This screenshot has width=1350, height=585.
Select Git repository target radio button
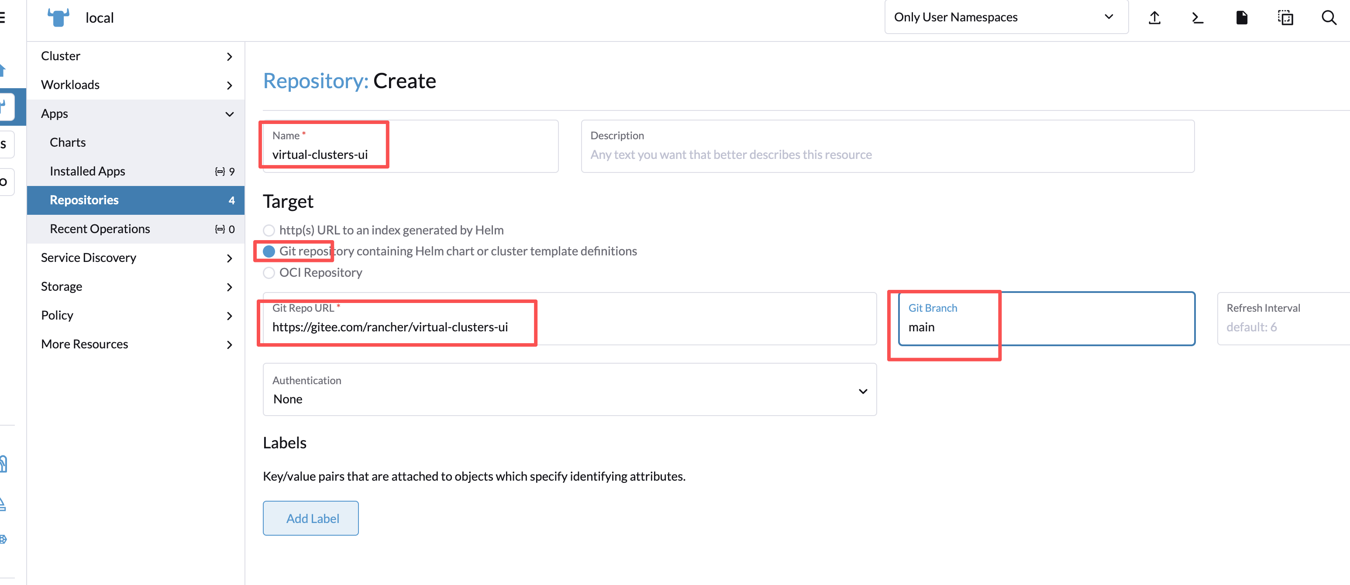269,251
